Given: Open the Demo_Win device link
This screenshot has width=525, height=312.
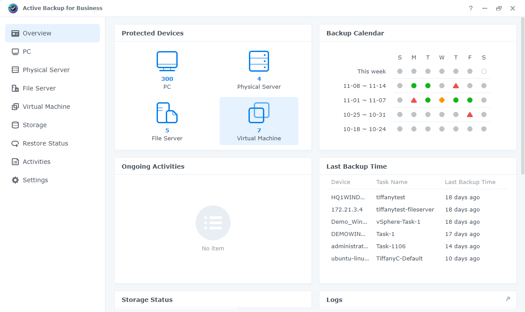Looking at the screenshot, I should (350, 222).
